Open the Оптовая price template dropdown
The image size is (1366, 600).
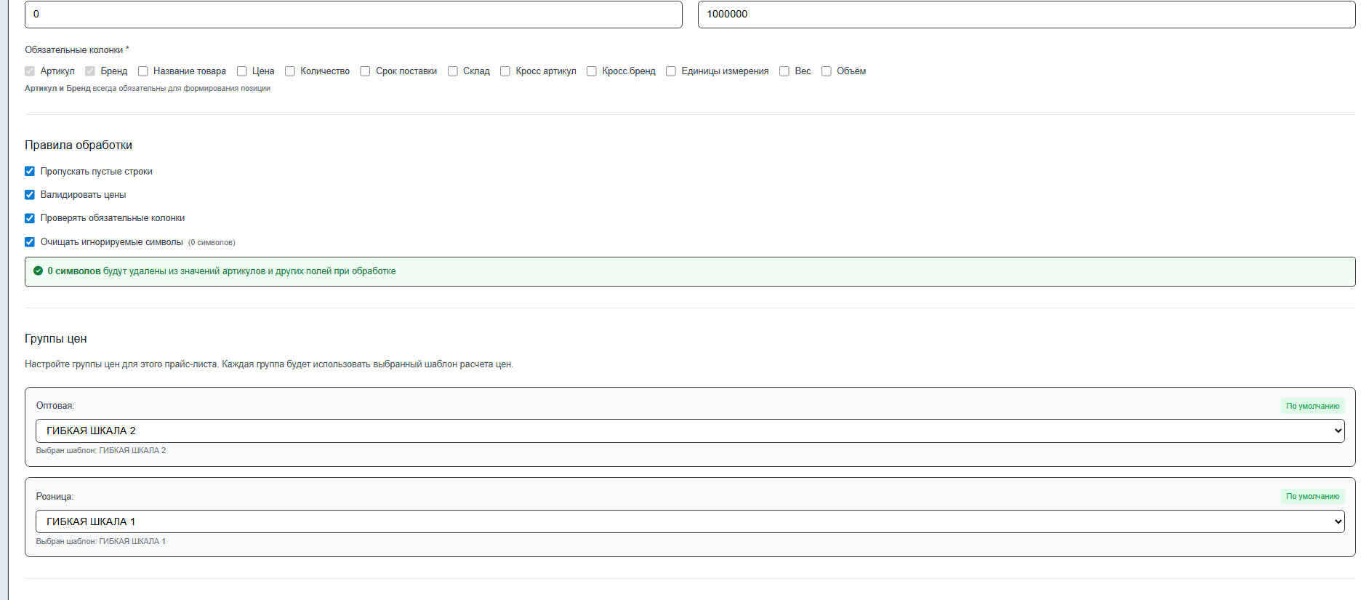(689, 431)
